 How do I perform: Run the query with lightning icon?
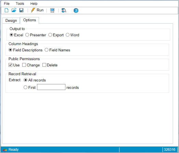[37, 10]
